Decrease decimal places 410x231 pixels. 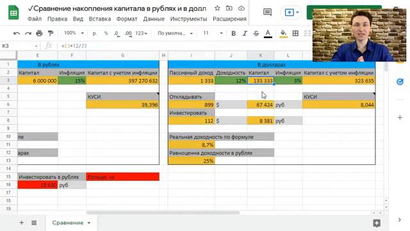117,33
